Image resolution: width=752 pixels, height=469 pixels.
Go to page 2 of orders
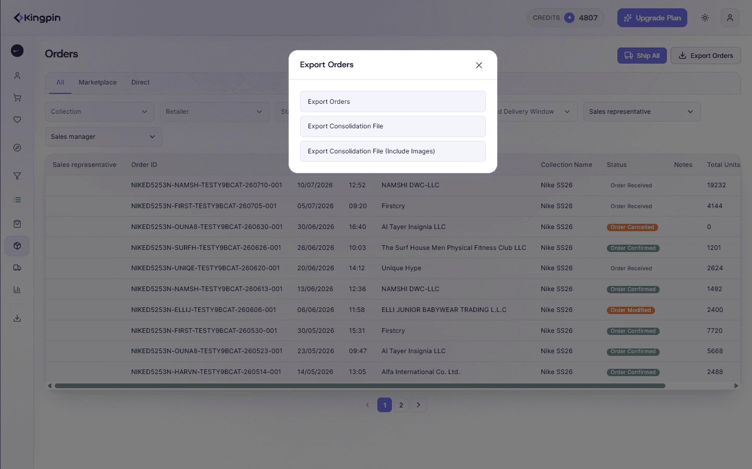click(x=401, y=405)
